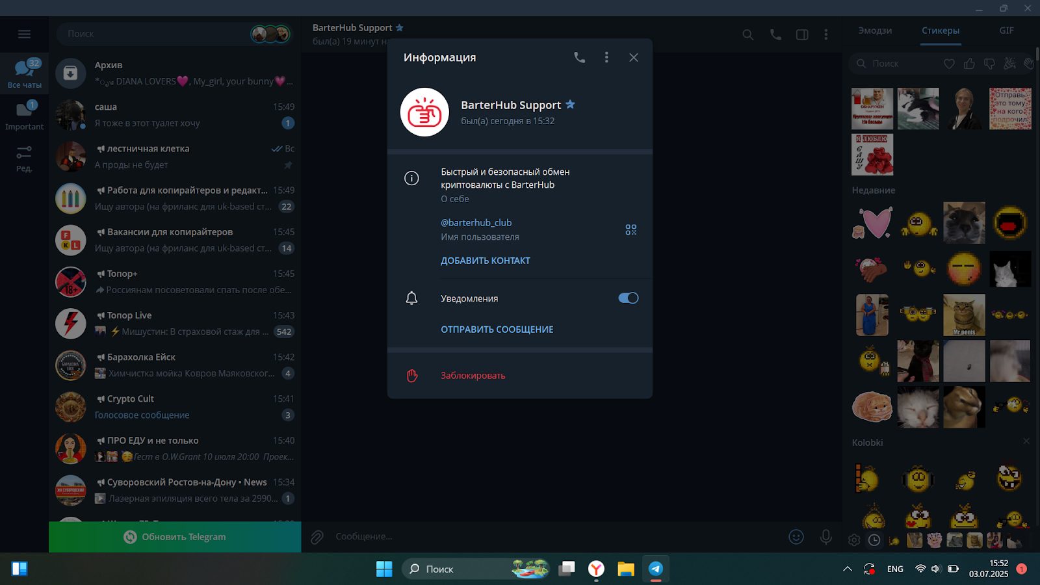Switch ENG input language in tray
Screen dimensions: 1040x585
coord(895,569)
